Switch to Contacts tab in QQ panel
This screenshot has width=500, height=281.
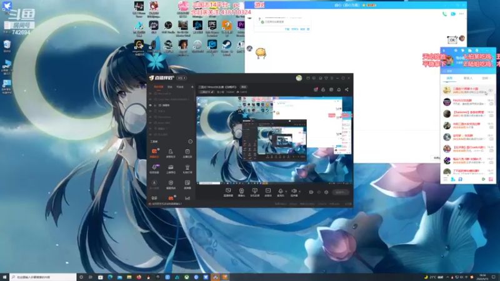pos(468,78)
